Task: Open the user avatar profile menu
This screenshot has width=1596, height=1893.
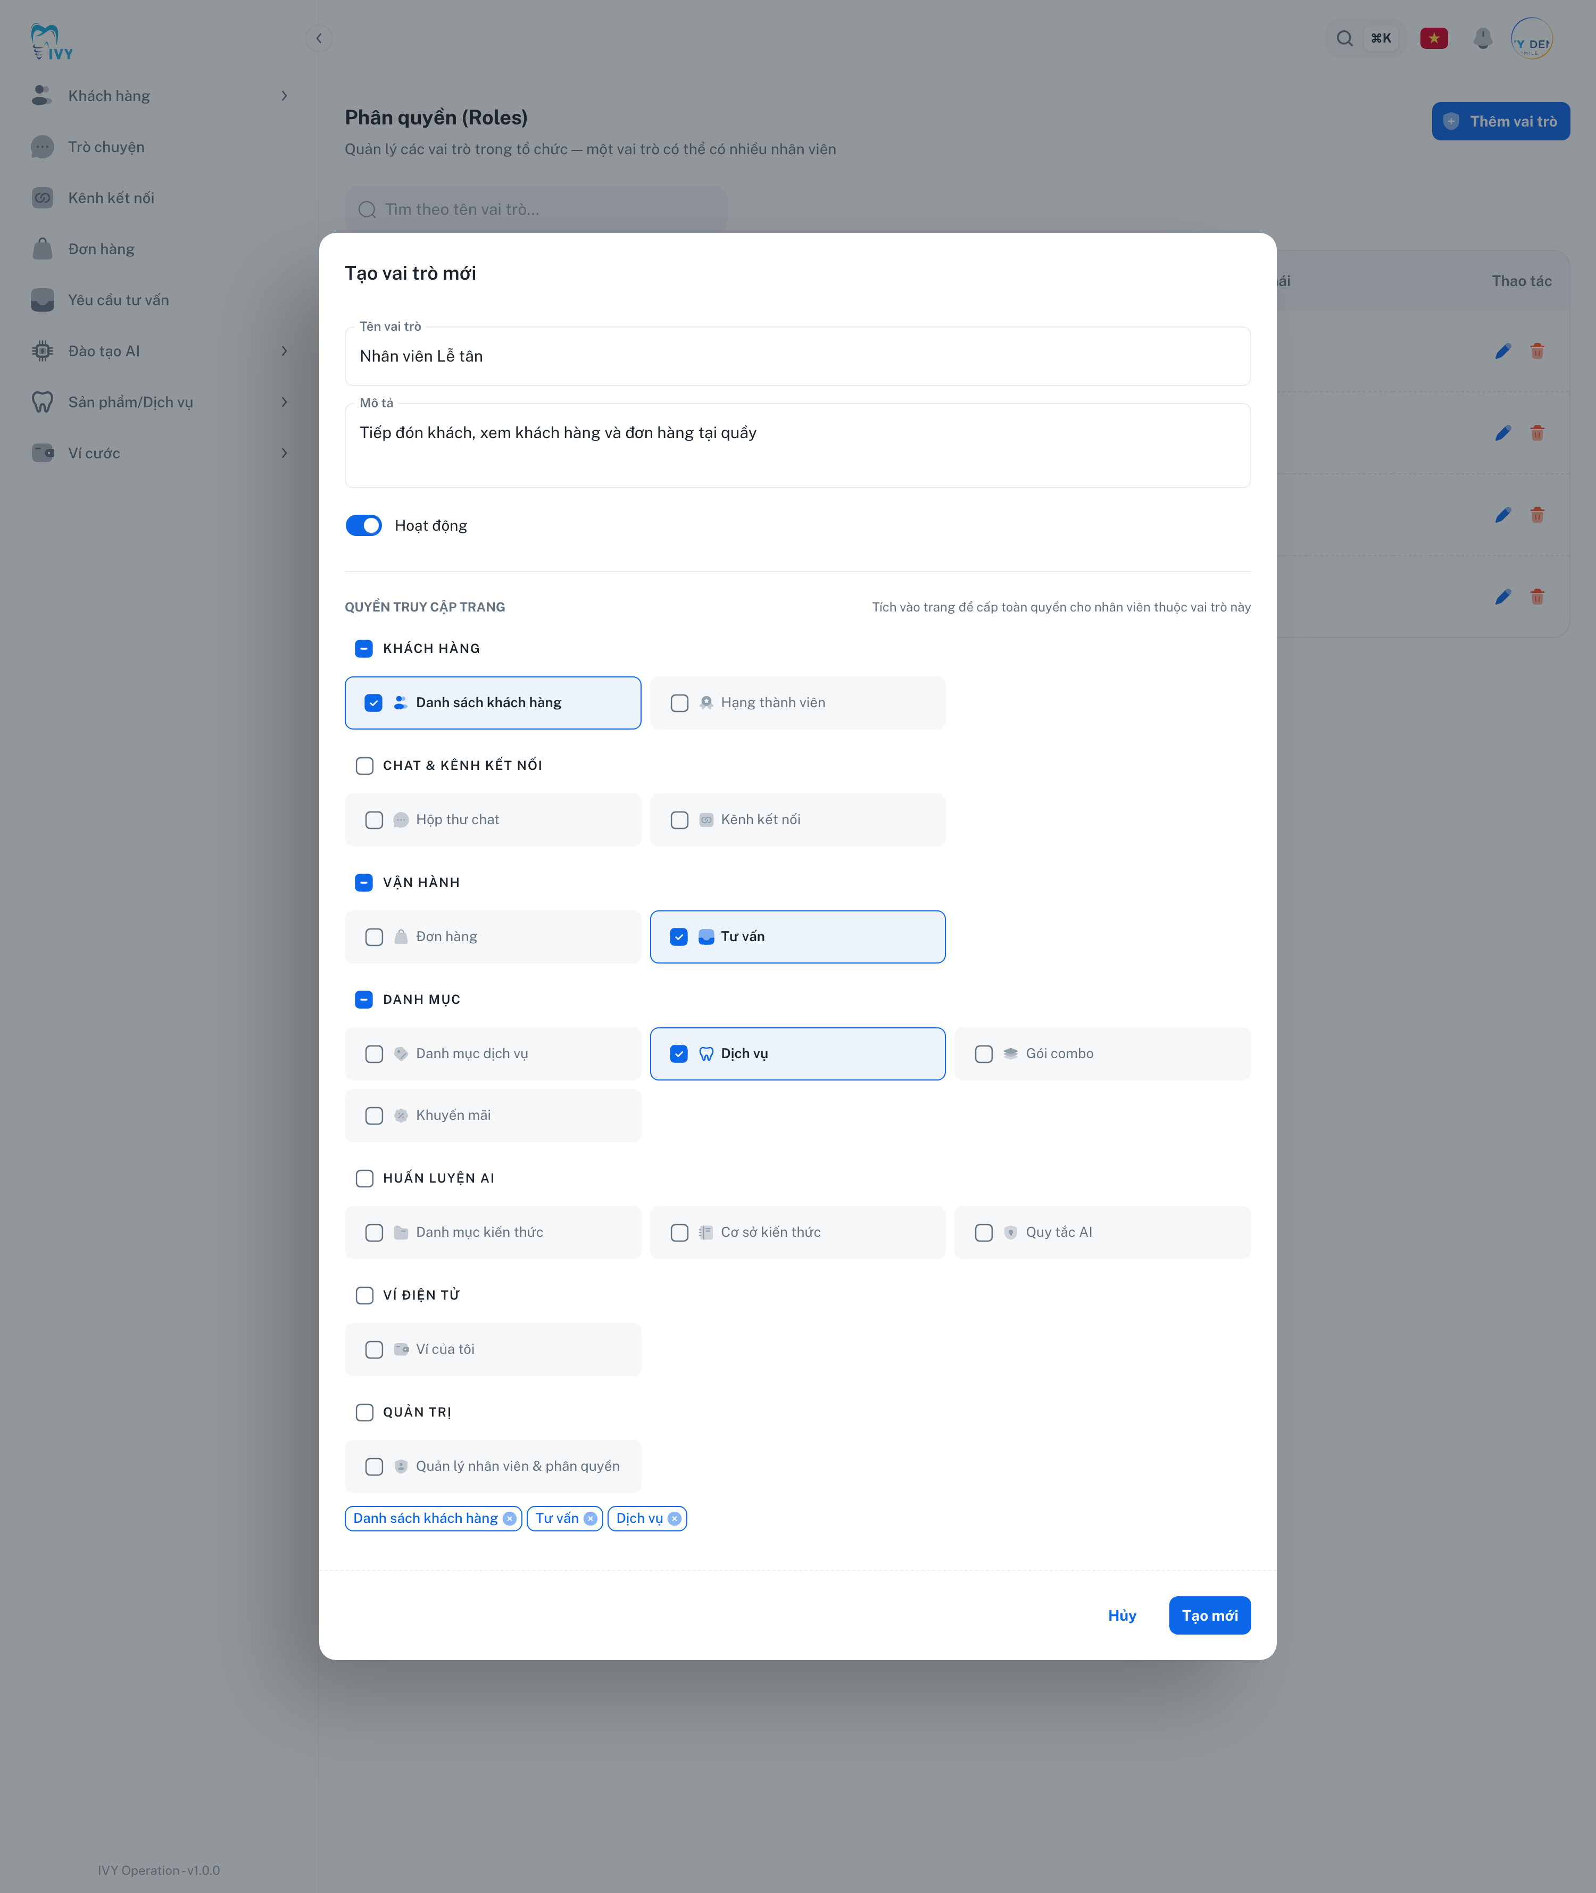Action: [1532, 39]
